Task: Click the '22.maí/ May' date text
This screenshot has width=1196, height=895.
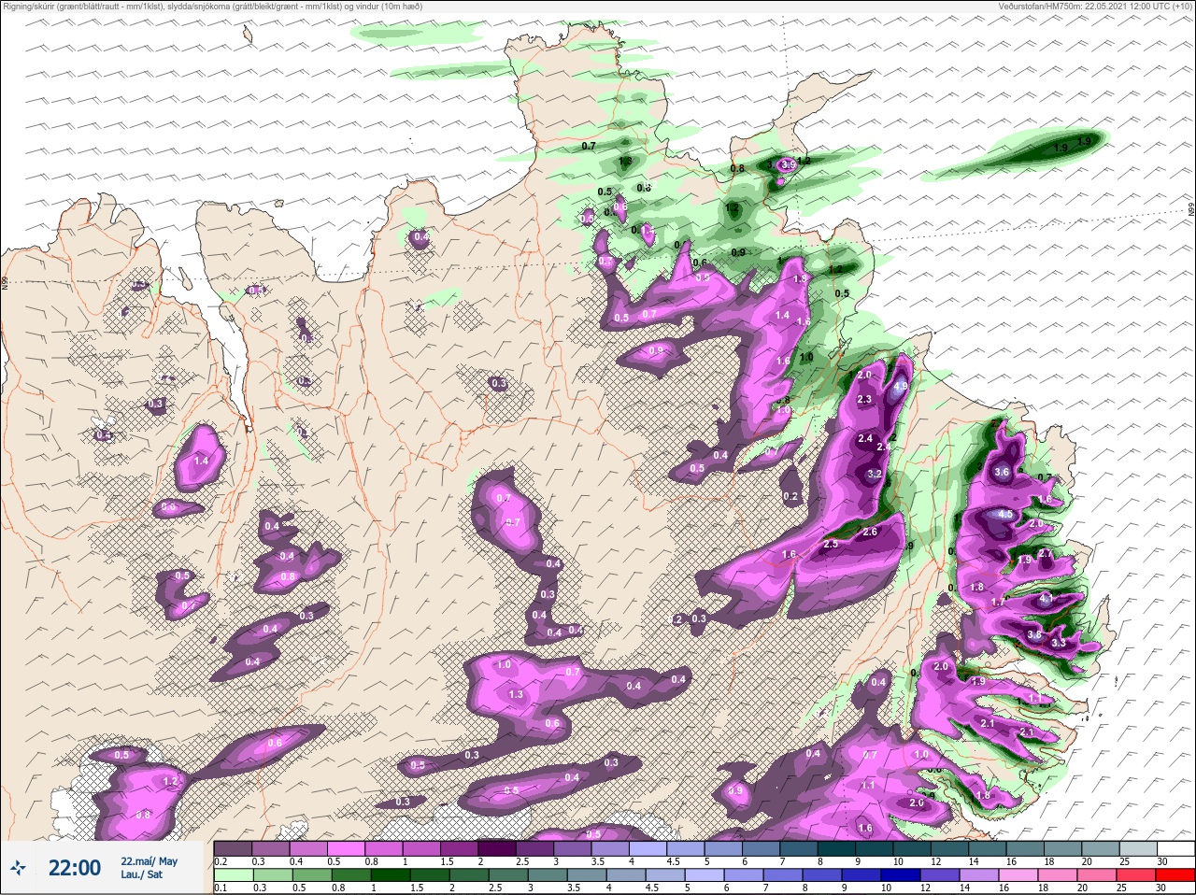Action: pyautogui.click(x=149, y=861)
